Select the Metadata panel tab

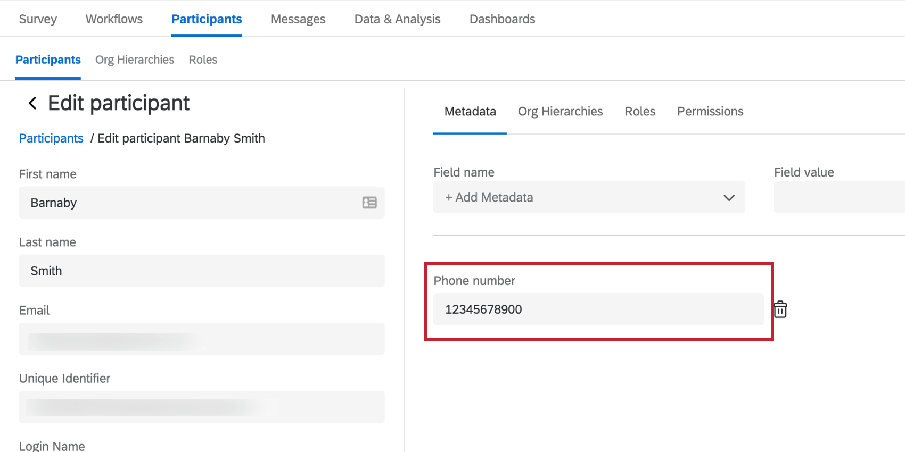coord(470,111)
